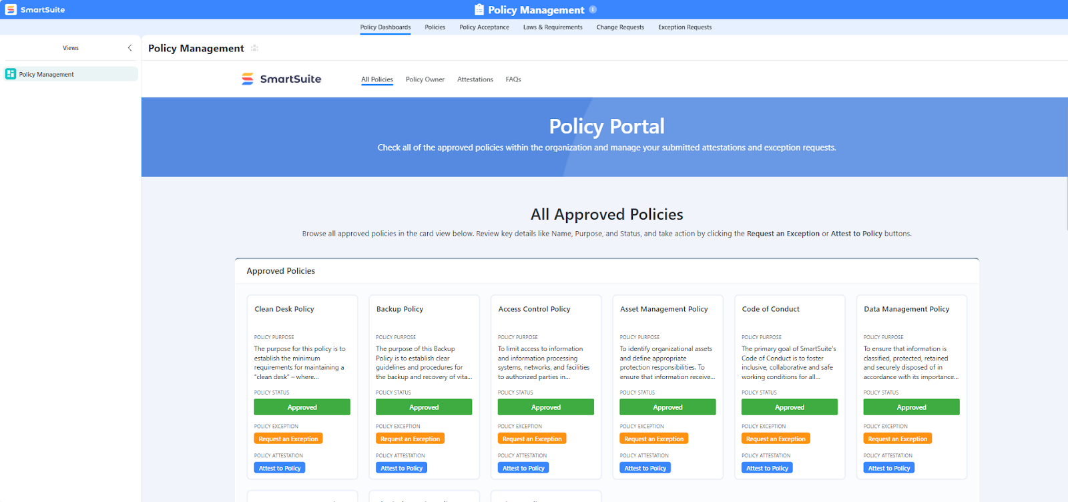
Task: Open the Policy Owner portal page
Action: tap(425, 79)
